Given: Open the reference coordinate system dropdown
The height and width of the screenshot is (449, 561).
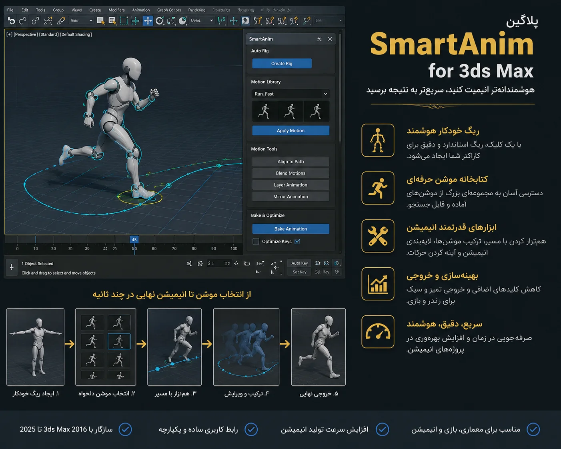Looking at the screenshot, I should (202, 20).
